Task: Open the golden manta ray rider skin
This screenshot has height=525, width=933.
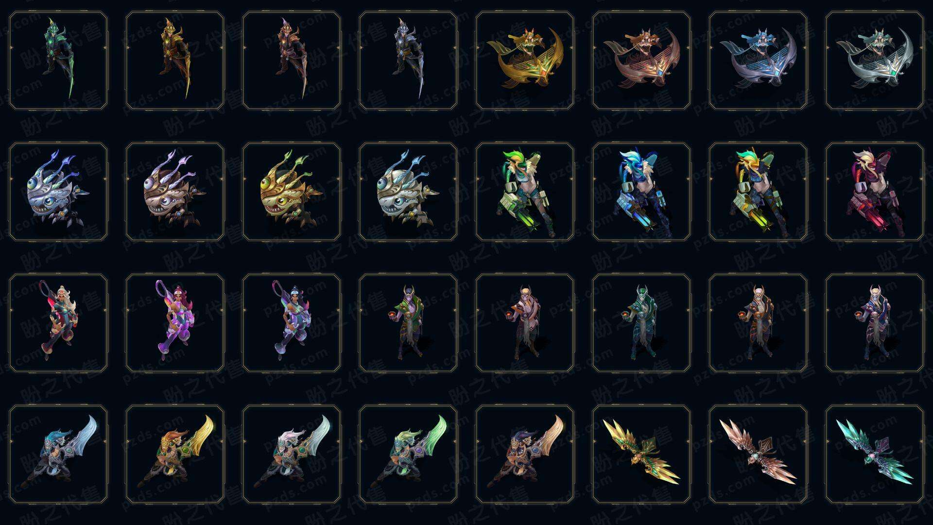Action: tap(525, 61)
